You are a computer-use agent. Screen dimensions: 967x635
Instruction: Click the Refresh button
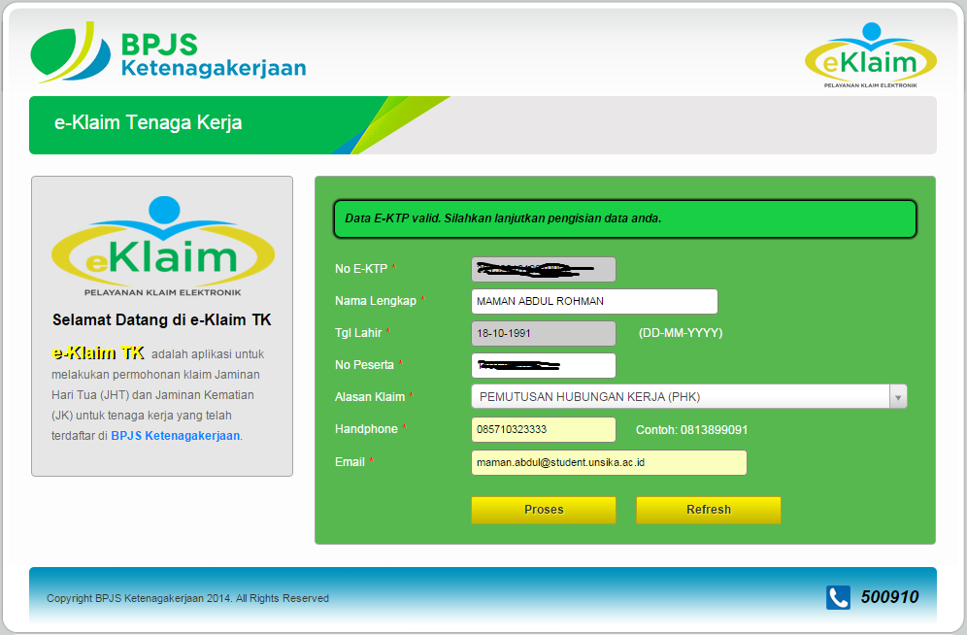(x=709, y=510)
